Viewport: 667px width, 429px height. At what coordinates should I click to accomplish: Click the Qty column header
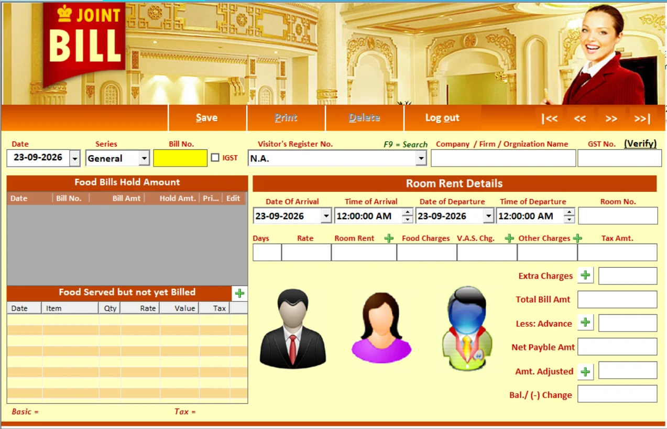tap(110, 309)
